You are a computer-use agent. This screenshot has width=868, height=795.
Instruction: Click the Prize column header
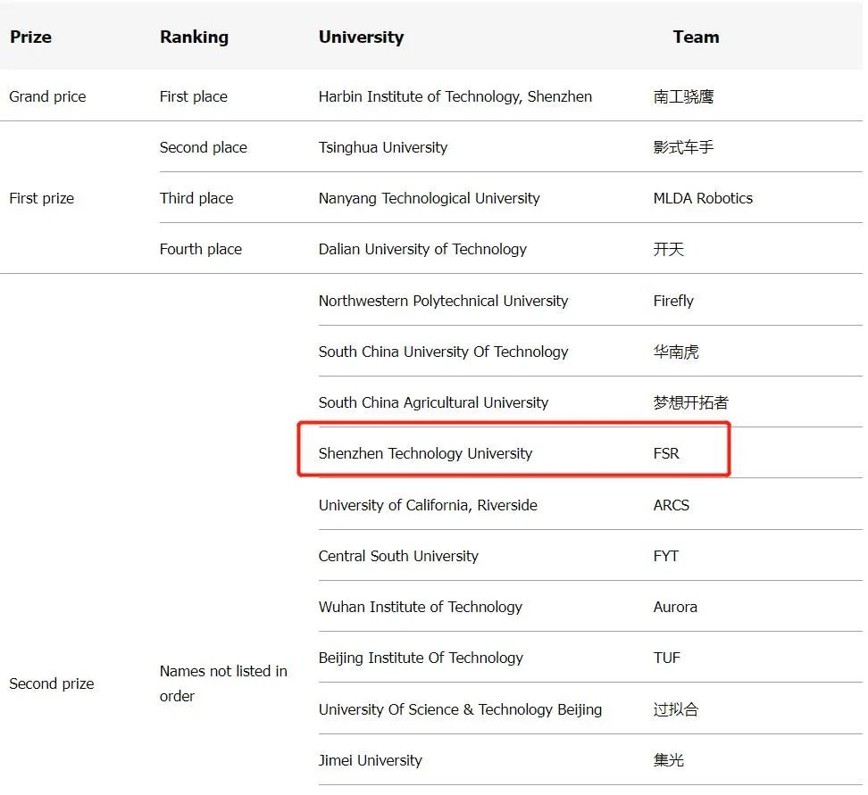click(30, 37)
